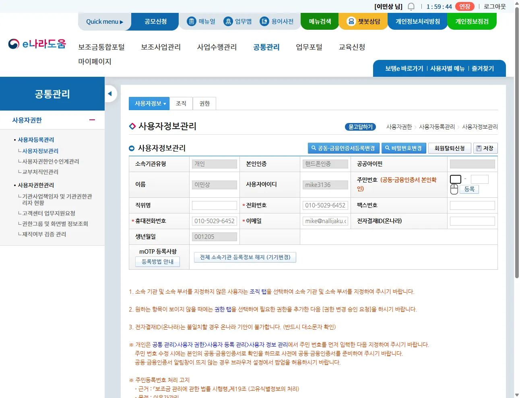Open 기관사업책임자 및 기관권한관리자 현황
Viewport: 520px width, 398px height.
57,199
